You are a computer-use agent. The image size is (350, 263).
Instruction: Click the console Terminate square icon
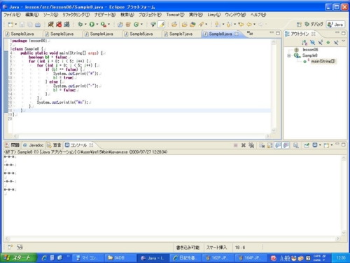pos(236,145)
